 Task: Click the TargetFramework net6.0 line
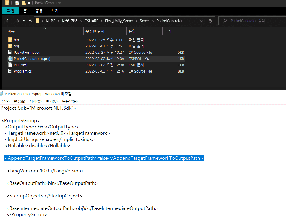[57, 133]
